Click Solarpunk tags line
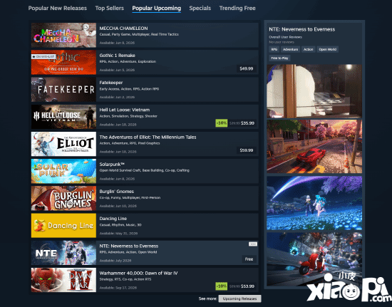 pyautogui.click(x=144, y=170)
